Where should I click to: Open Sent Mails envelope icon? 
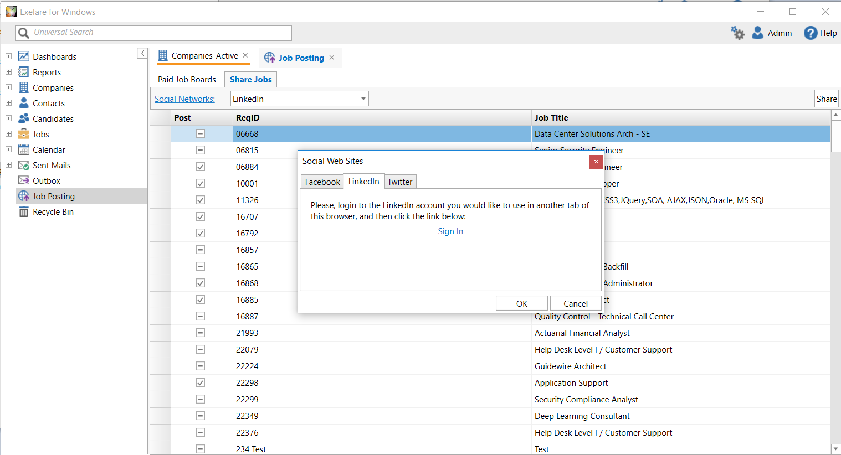(x=24, y=165)
